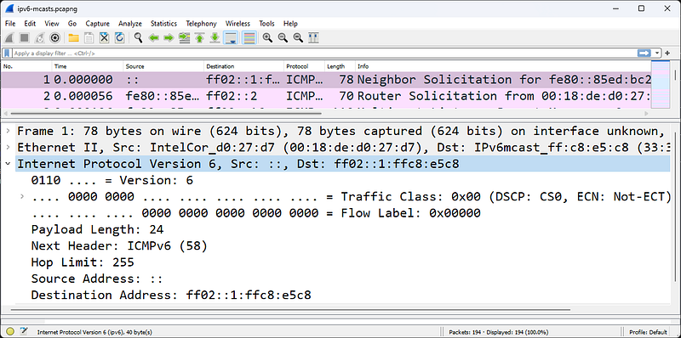Screen dimensions: 681x338
Task: Jump to the last packet
Action: pyautogui.click(x=215, y=38)
